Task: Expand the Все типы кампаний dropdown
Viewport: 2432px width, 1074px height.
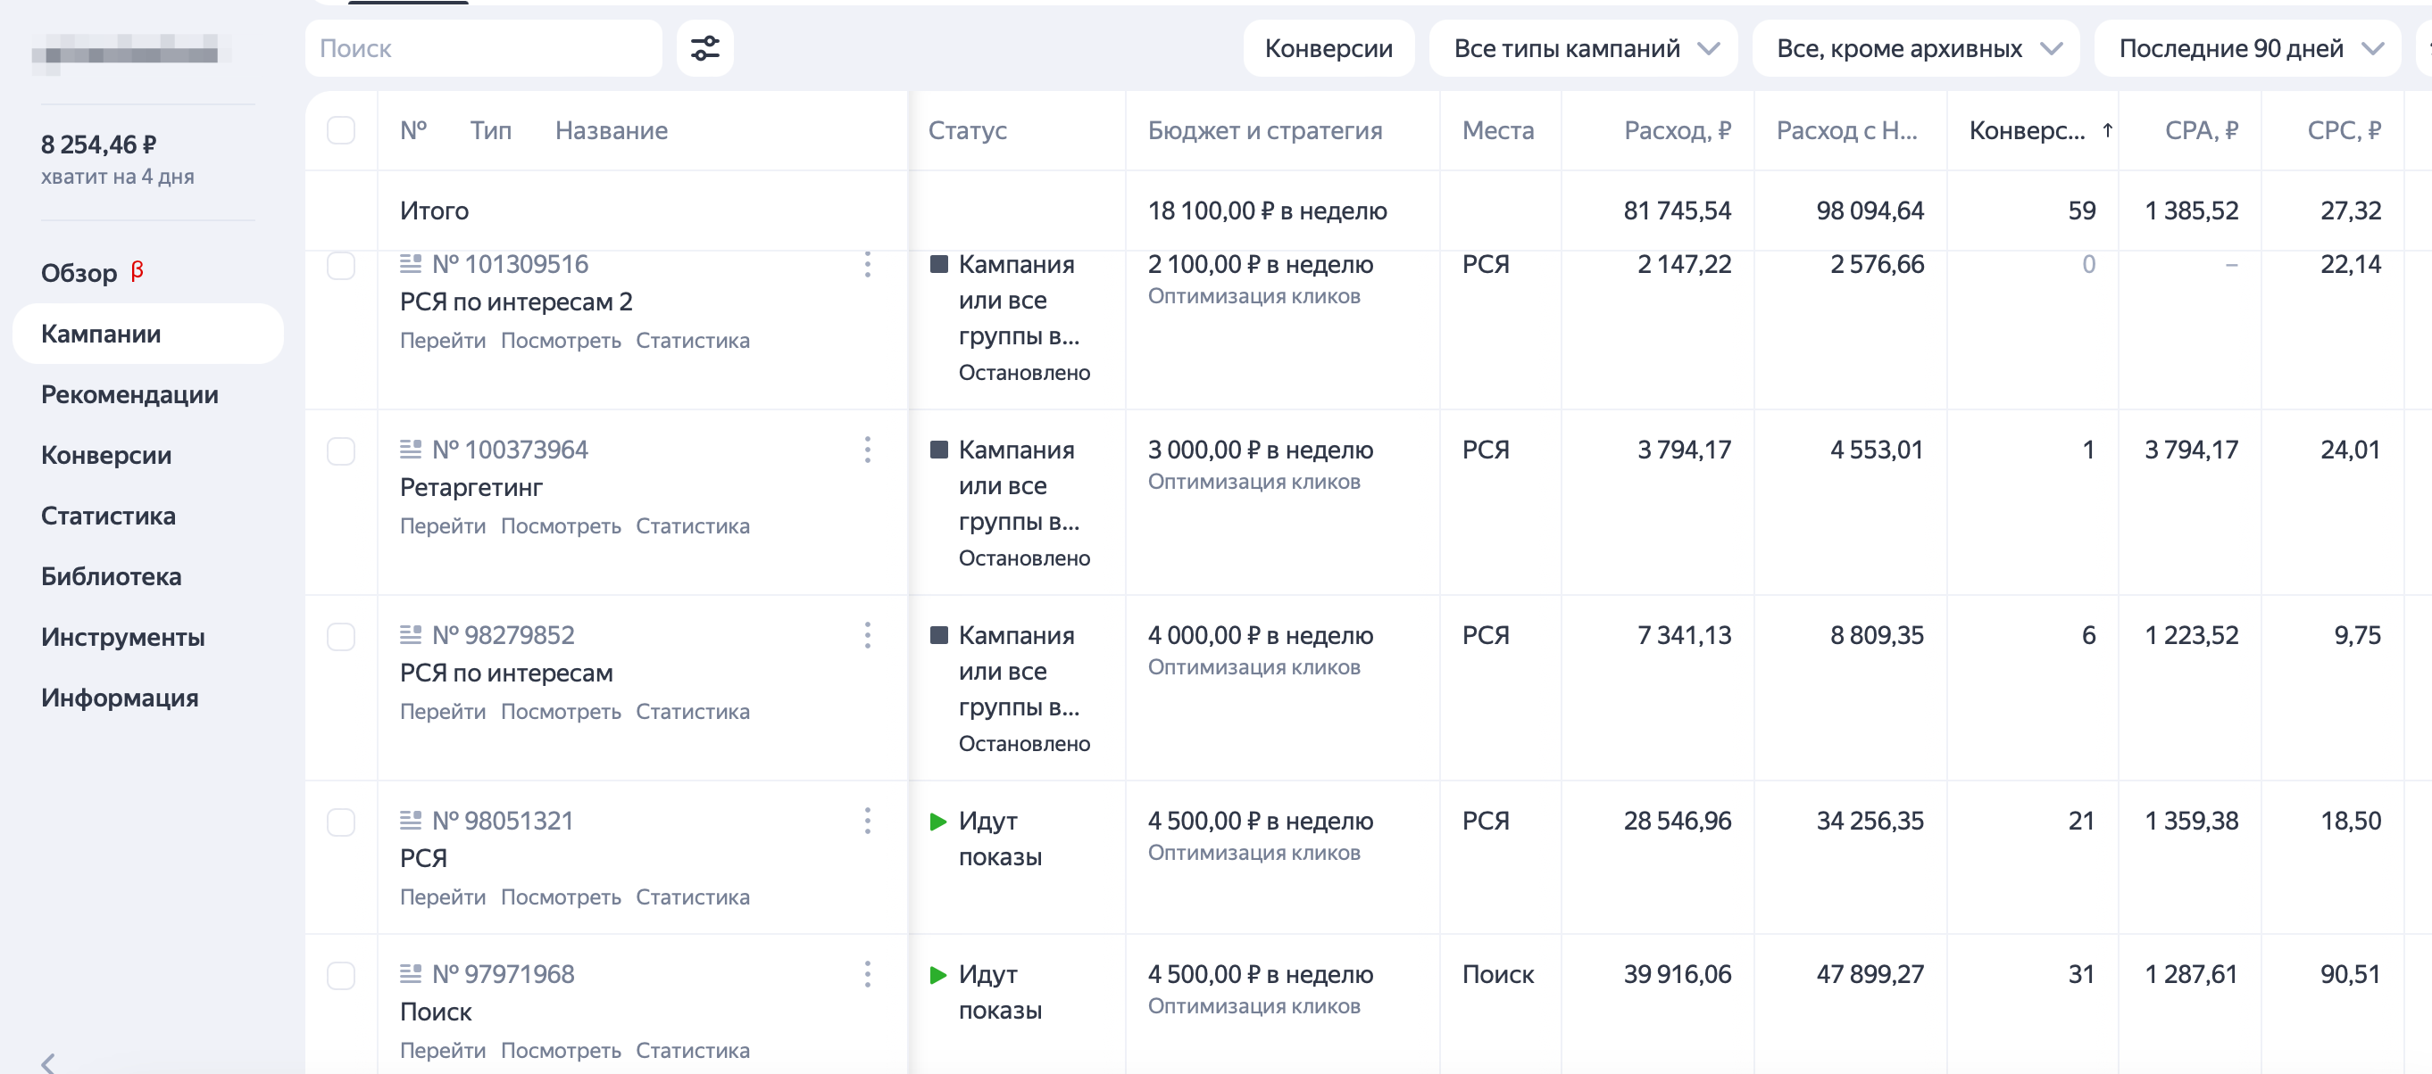Action: coord(1584,48)
